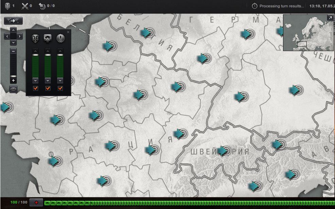
Task: Click the red plus add-chips button
Action: tap(36, 203)
